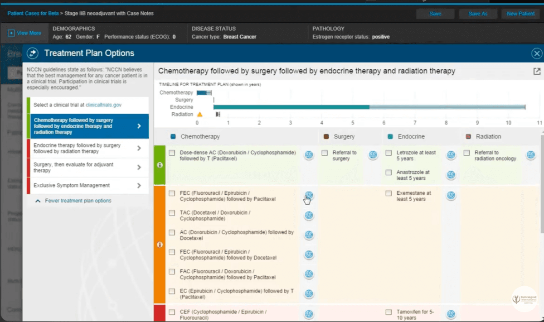Click the Surgery marker on timeline
The image size is (544, 322).
(x=214, y=100)
